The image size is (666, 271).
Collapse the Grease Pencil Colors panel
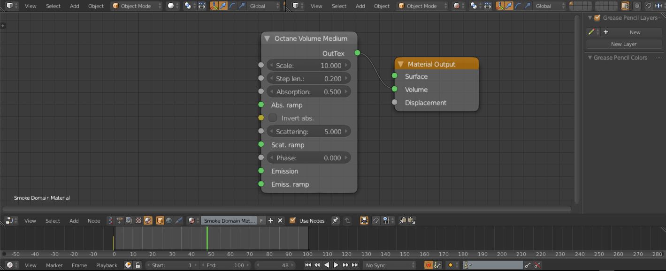coord(590,58)
